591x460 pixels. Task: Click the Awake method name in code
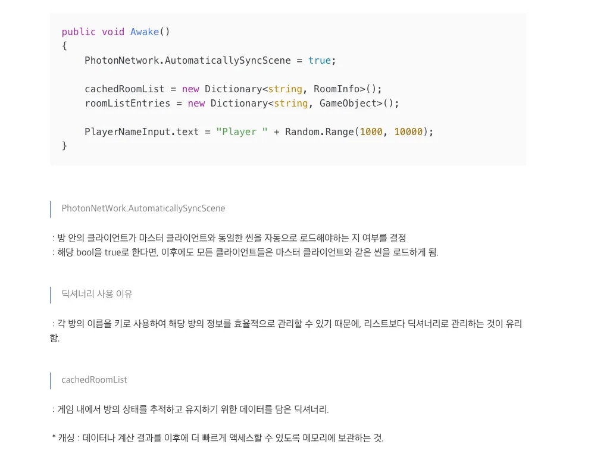point(145,32)
